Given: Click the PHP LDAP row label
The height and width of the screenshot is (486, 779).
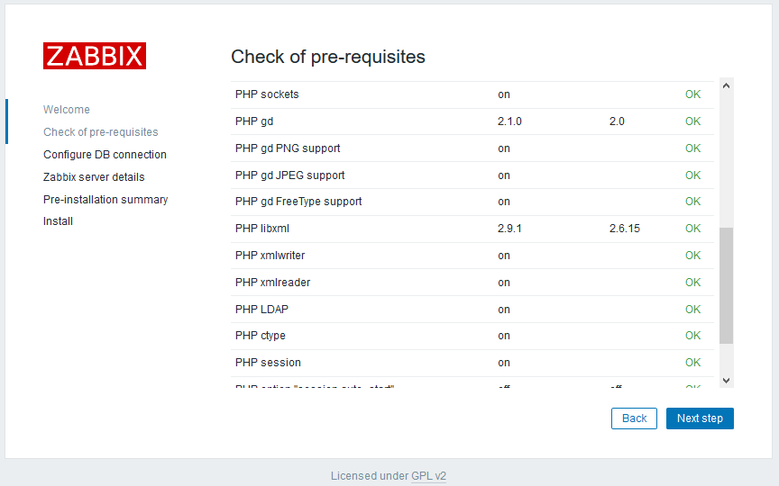Looking at the screenshot, I should tap(261, 310).
